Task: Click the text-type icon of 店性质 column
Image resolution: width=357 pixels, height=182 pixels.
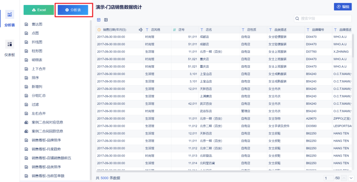Action: (243, 30)
